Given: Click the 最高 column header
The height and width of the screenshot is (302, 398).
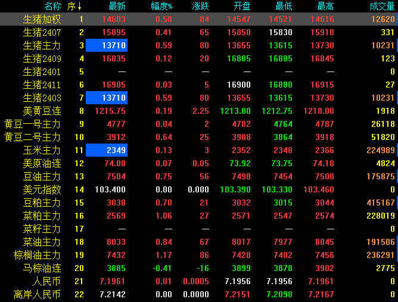Looking at the screenshot, I should click(x=325, y=7).
